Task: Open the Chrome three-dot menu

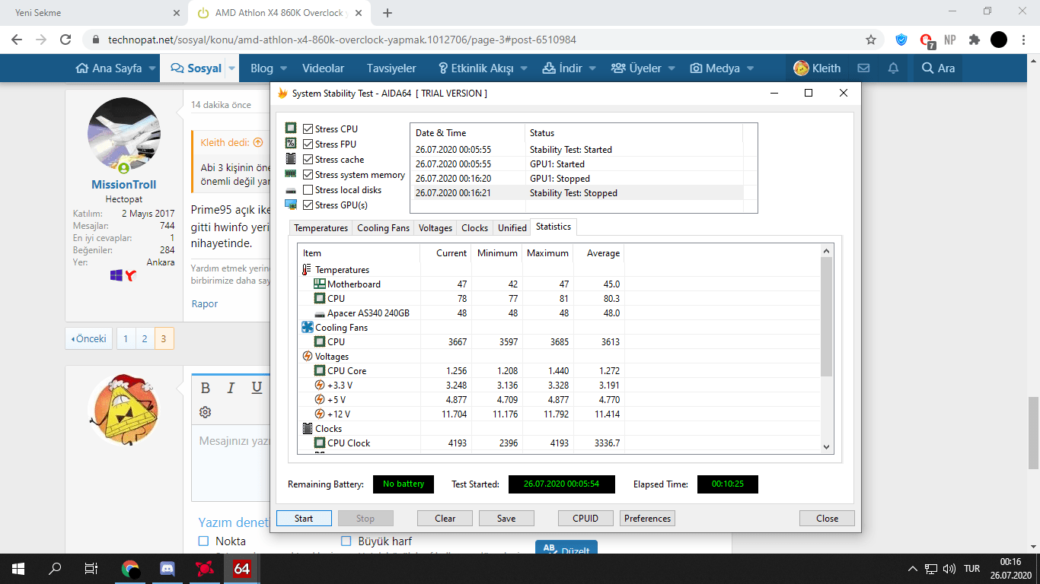Action: click(x=1023, y=40)
